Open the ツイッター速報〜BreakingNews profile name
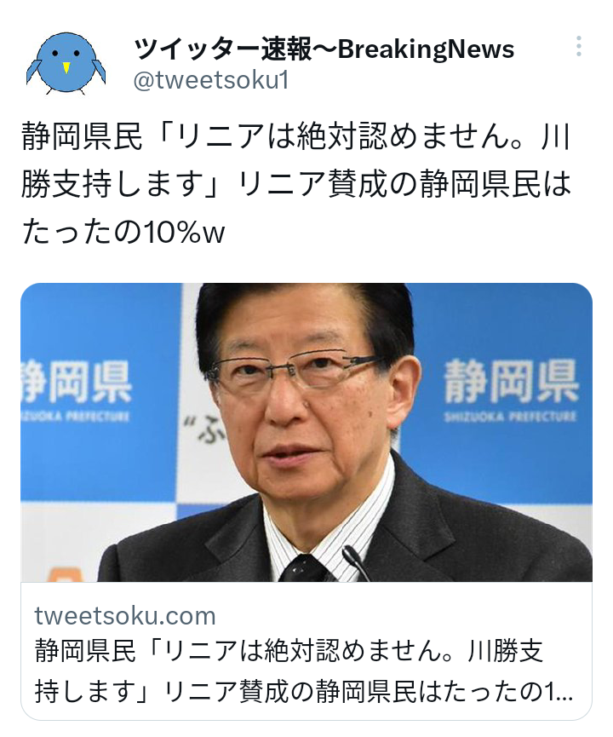 point(324,49)
